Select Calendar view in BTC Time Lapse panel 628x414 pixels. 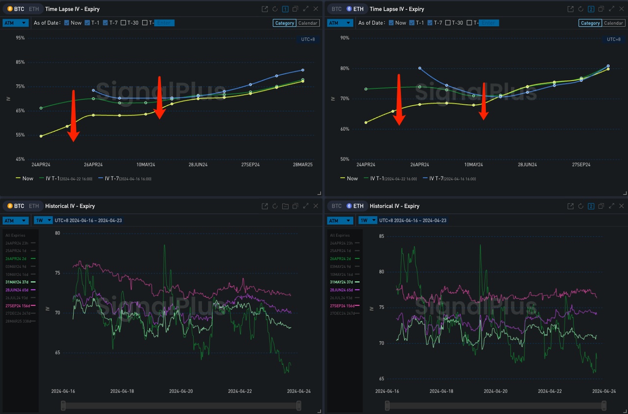[308, 23]
